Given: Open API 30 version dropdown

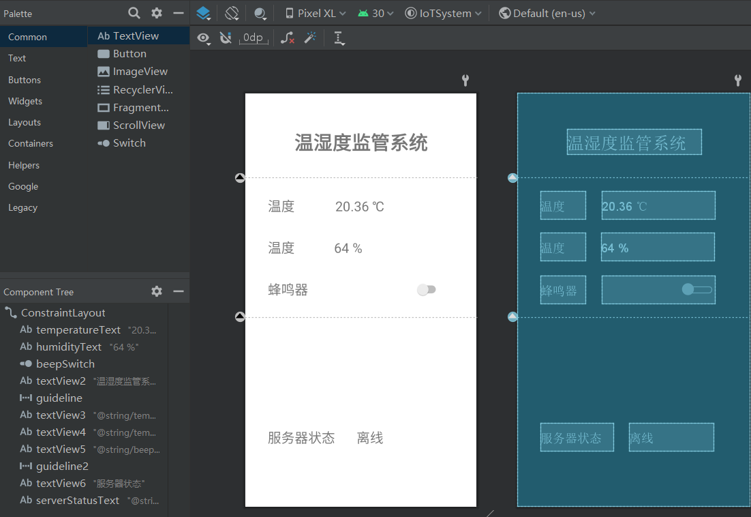Looking at the screenshot, I should click(x=375, y=14).
